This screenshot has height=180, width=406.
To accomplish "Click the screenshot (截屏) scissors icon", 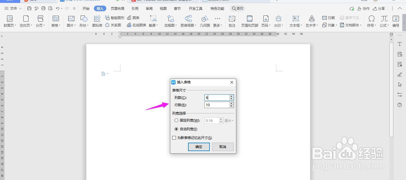I will [x=153, y=19].
